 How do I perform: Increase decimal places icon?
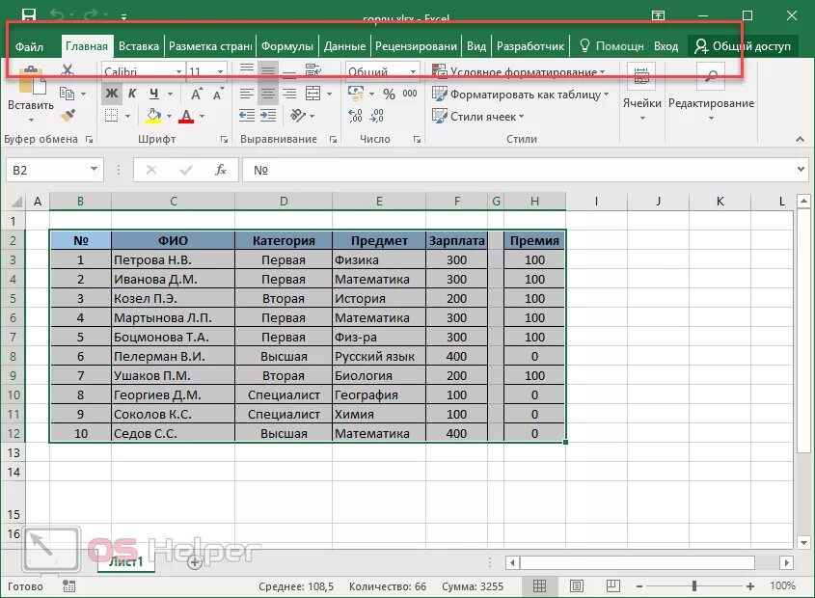tap(355, 116)
